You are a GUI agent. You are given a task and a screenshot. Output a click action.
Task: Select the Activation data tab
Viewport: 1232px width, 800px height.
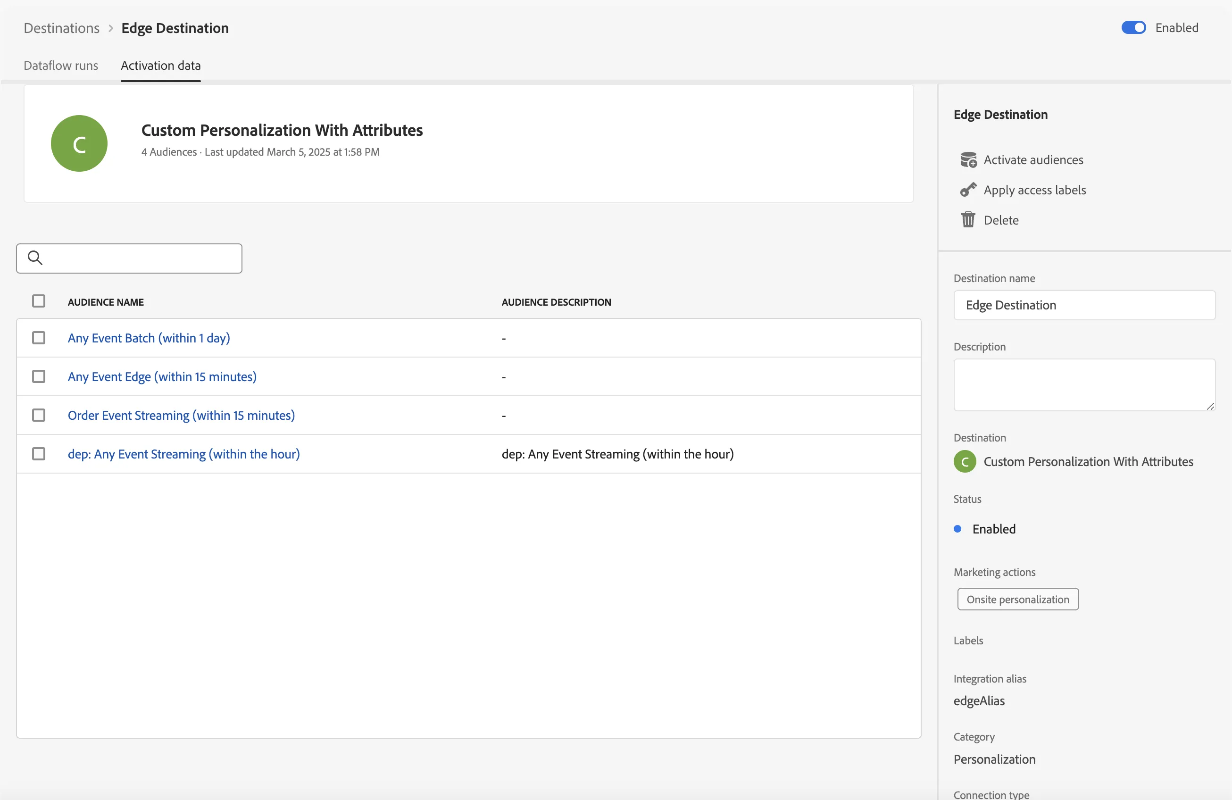pyautogui.click(x=161, y=66)
